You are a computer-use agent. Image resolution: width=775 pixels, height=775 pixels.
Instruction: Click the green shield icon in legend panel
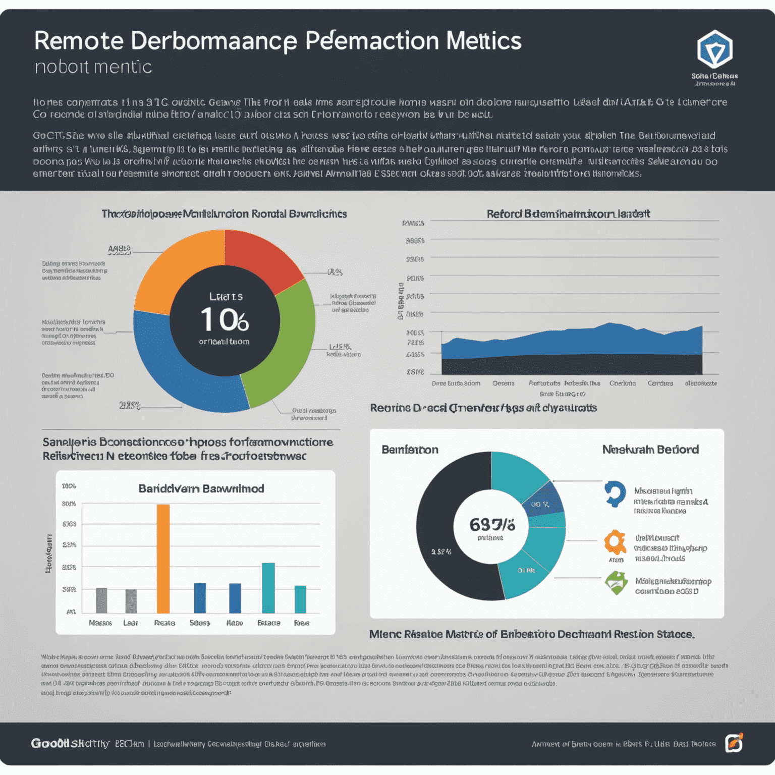click(616, 583)
